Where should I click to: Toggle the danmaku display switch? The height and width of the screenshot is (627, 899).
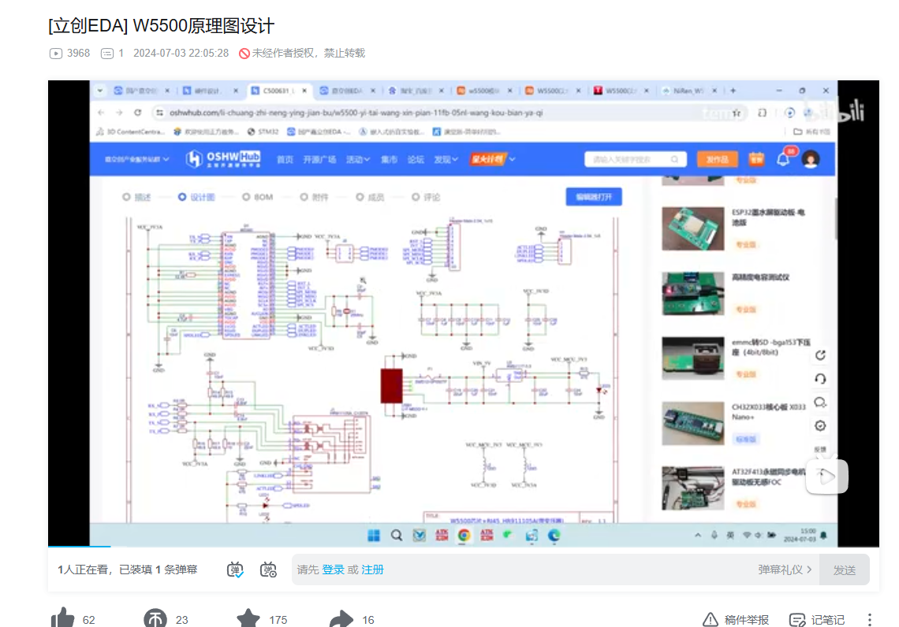(x=235, y=569)
